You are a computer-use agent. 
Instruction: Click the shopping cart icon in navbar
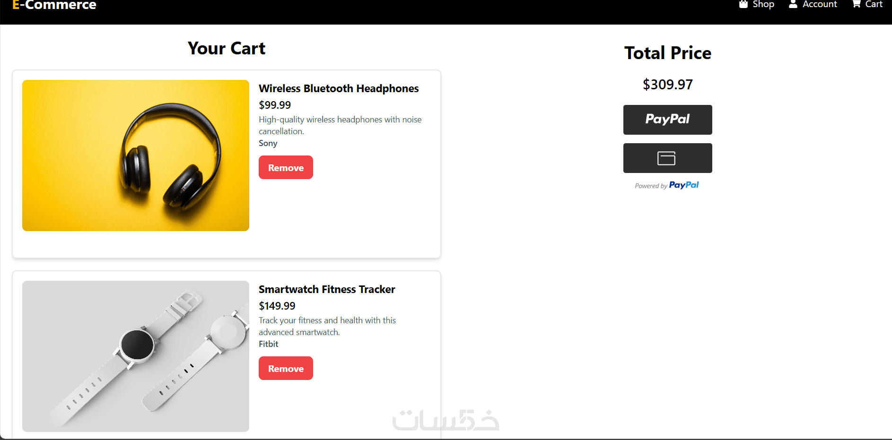[x=856, y=4]
